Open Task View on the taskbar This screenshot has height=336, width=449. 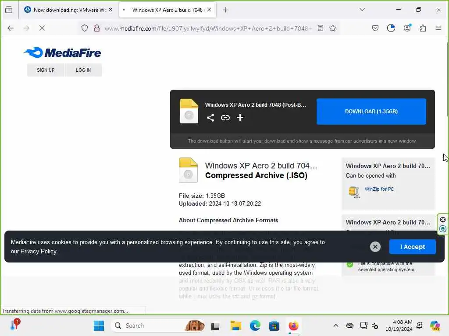coord(215,326)
